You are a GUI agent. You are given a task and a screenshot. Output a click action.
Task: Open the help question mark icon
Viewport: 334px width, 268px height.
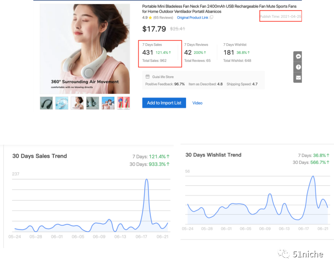298,67
